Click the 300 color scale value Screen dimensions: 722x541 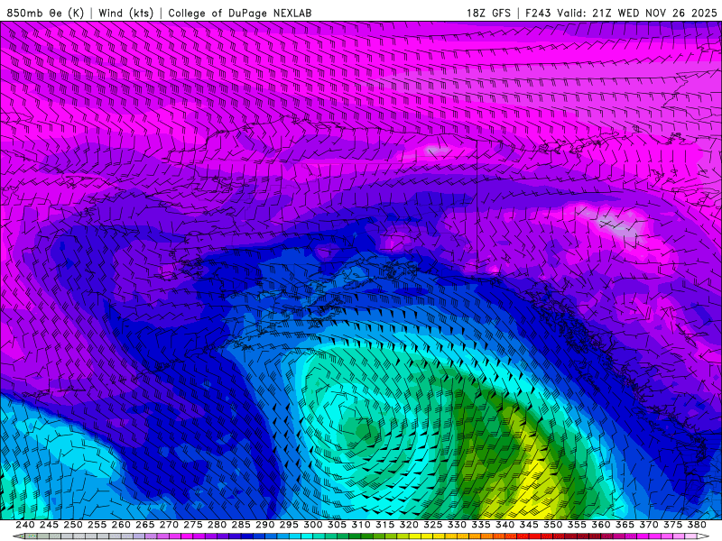pos(312,525)
